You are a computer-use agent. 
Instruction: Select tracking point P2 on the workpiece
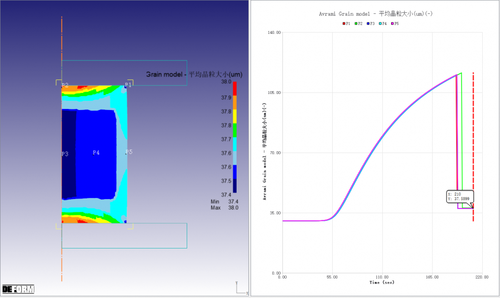[64, 85]
